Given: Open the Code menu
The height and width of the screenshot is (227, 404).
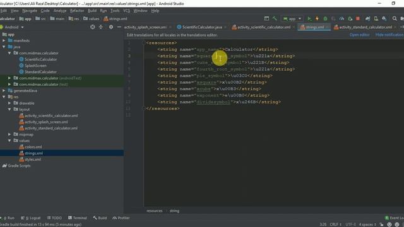Looking at the screenshot, I should coord(45,11).
